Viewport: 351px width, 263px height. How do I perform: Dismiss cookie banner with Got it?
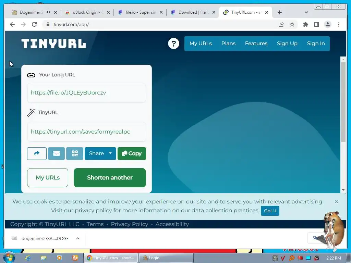point(270,211)
